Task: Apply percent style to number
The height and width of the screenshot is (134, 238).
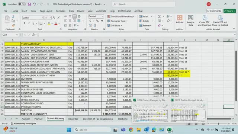Action: click(97, 21)
